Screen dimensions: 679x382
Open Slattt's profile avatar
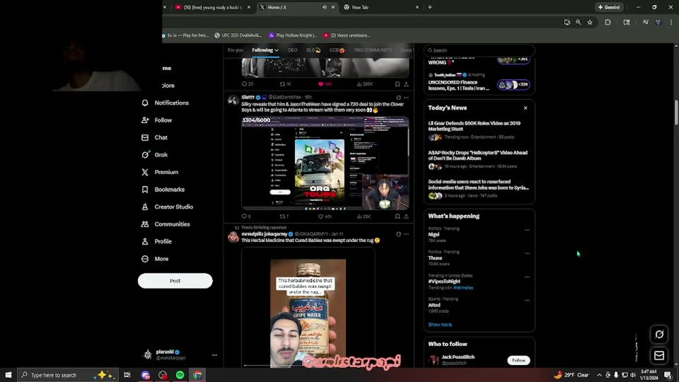233,101
